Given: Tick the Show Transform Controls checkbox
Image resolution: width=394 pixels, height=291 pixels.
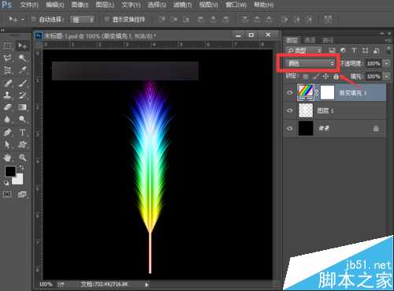Looking at the screenshot, I should click(107, 20).
